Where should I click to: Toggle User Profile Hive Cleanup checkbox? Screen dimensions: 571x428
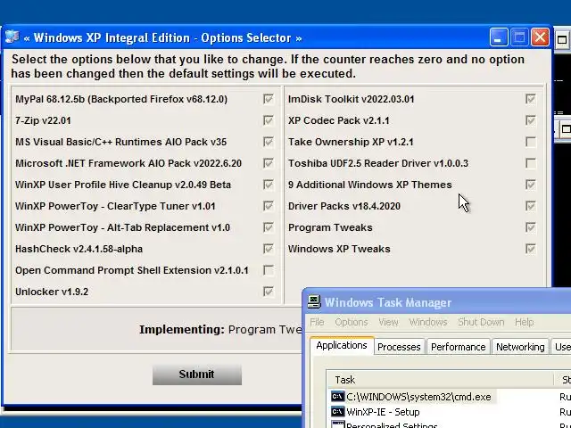pos(269,185)
